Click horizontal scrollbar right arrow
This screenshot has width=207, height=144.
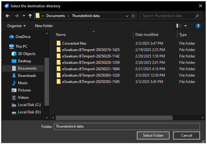coord(203,118)
